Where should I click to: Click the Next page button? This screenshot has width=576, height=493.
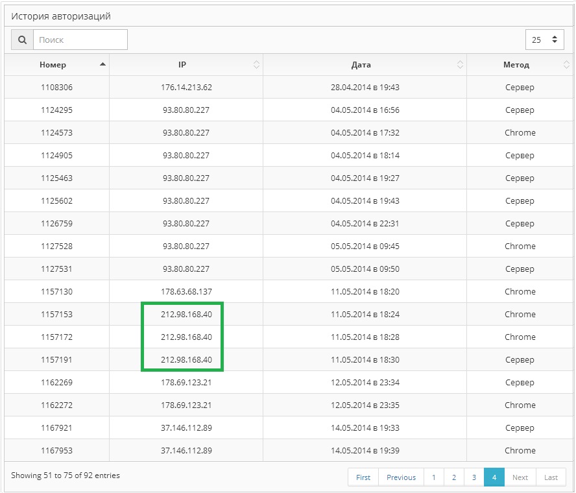tap(520, 477)
